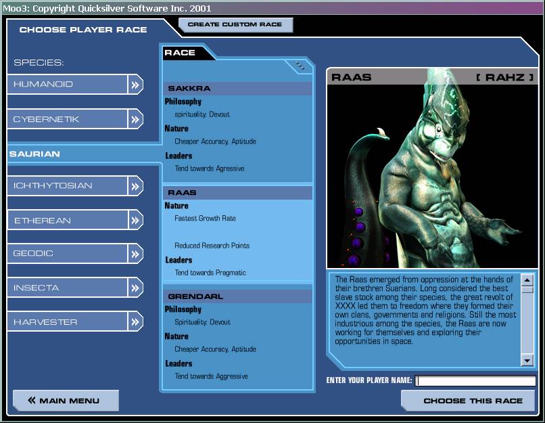This screenshot has width=545, height=423.
Task: Click the player name input field
Action: tap(475, 380)
